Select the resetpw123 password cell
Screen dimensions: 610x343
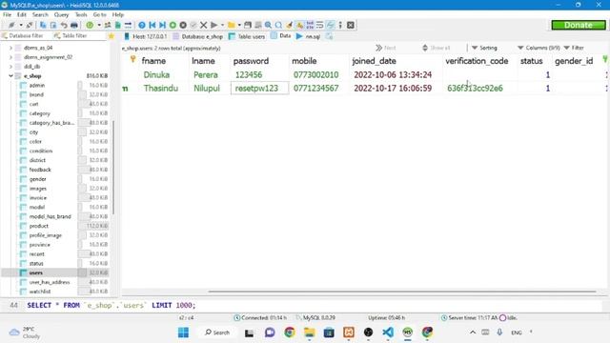pos(259,89)
